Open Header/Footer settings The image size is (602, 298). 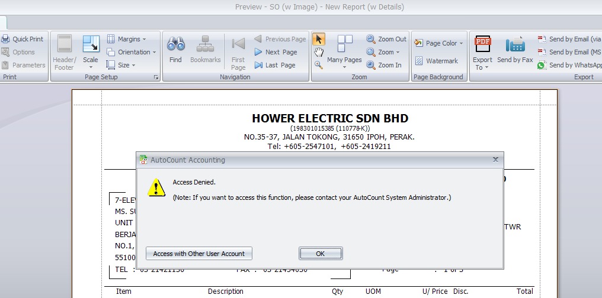point(65,53)
